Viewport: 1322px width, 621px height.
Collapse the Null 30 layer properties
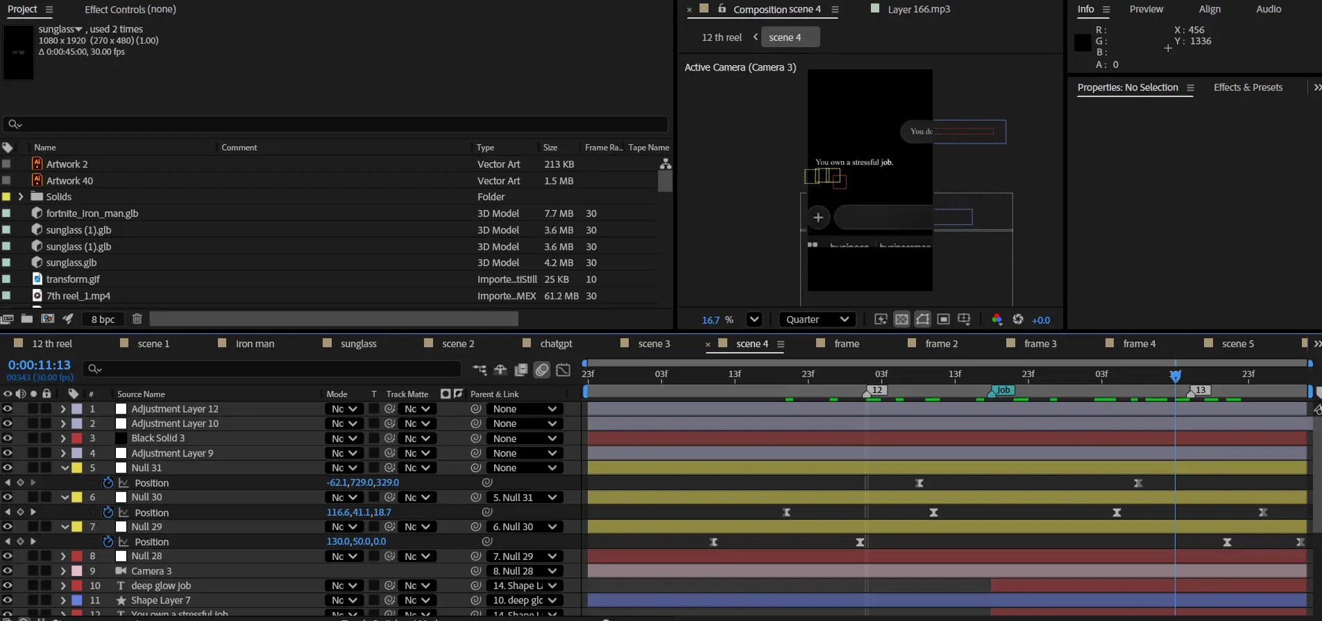click(65, 498)
